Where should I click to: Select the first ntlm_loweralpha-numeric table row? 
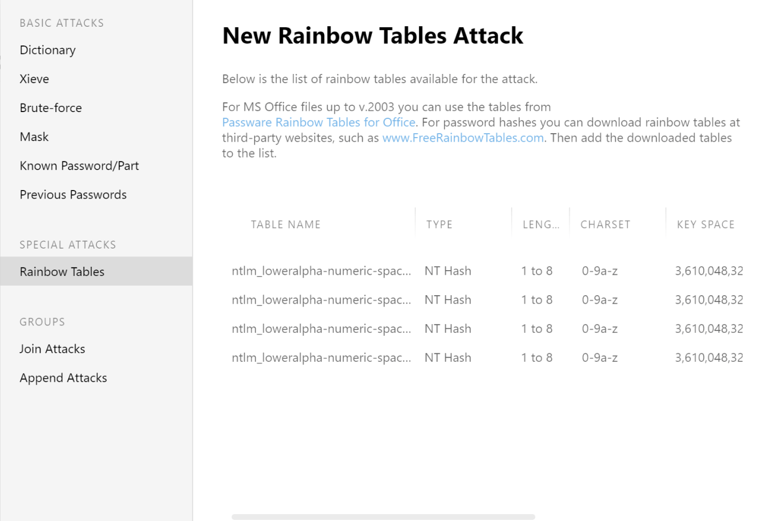[321, 271]
